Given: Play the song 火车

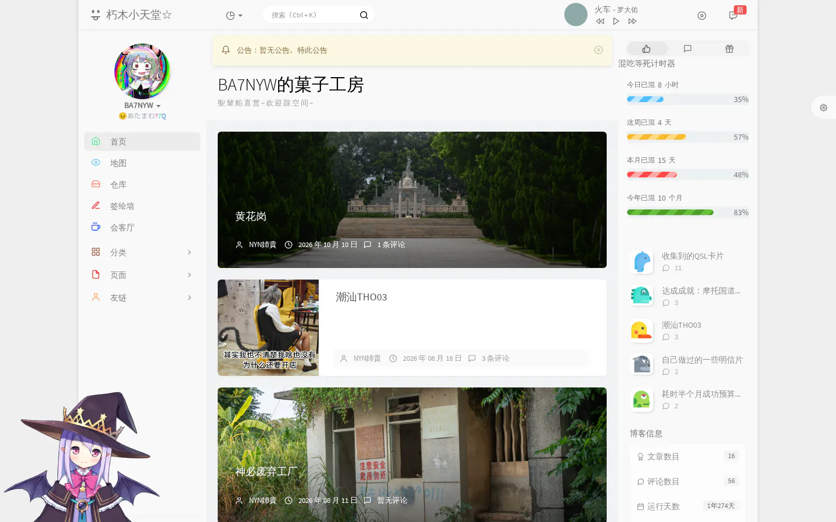Looking at the screenshot, I should (616, 21).
